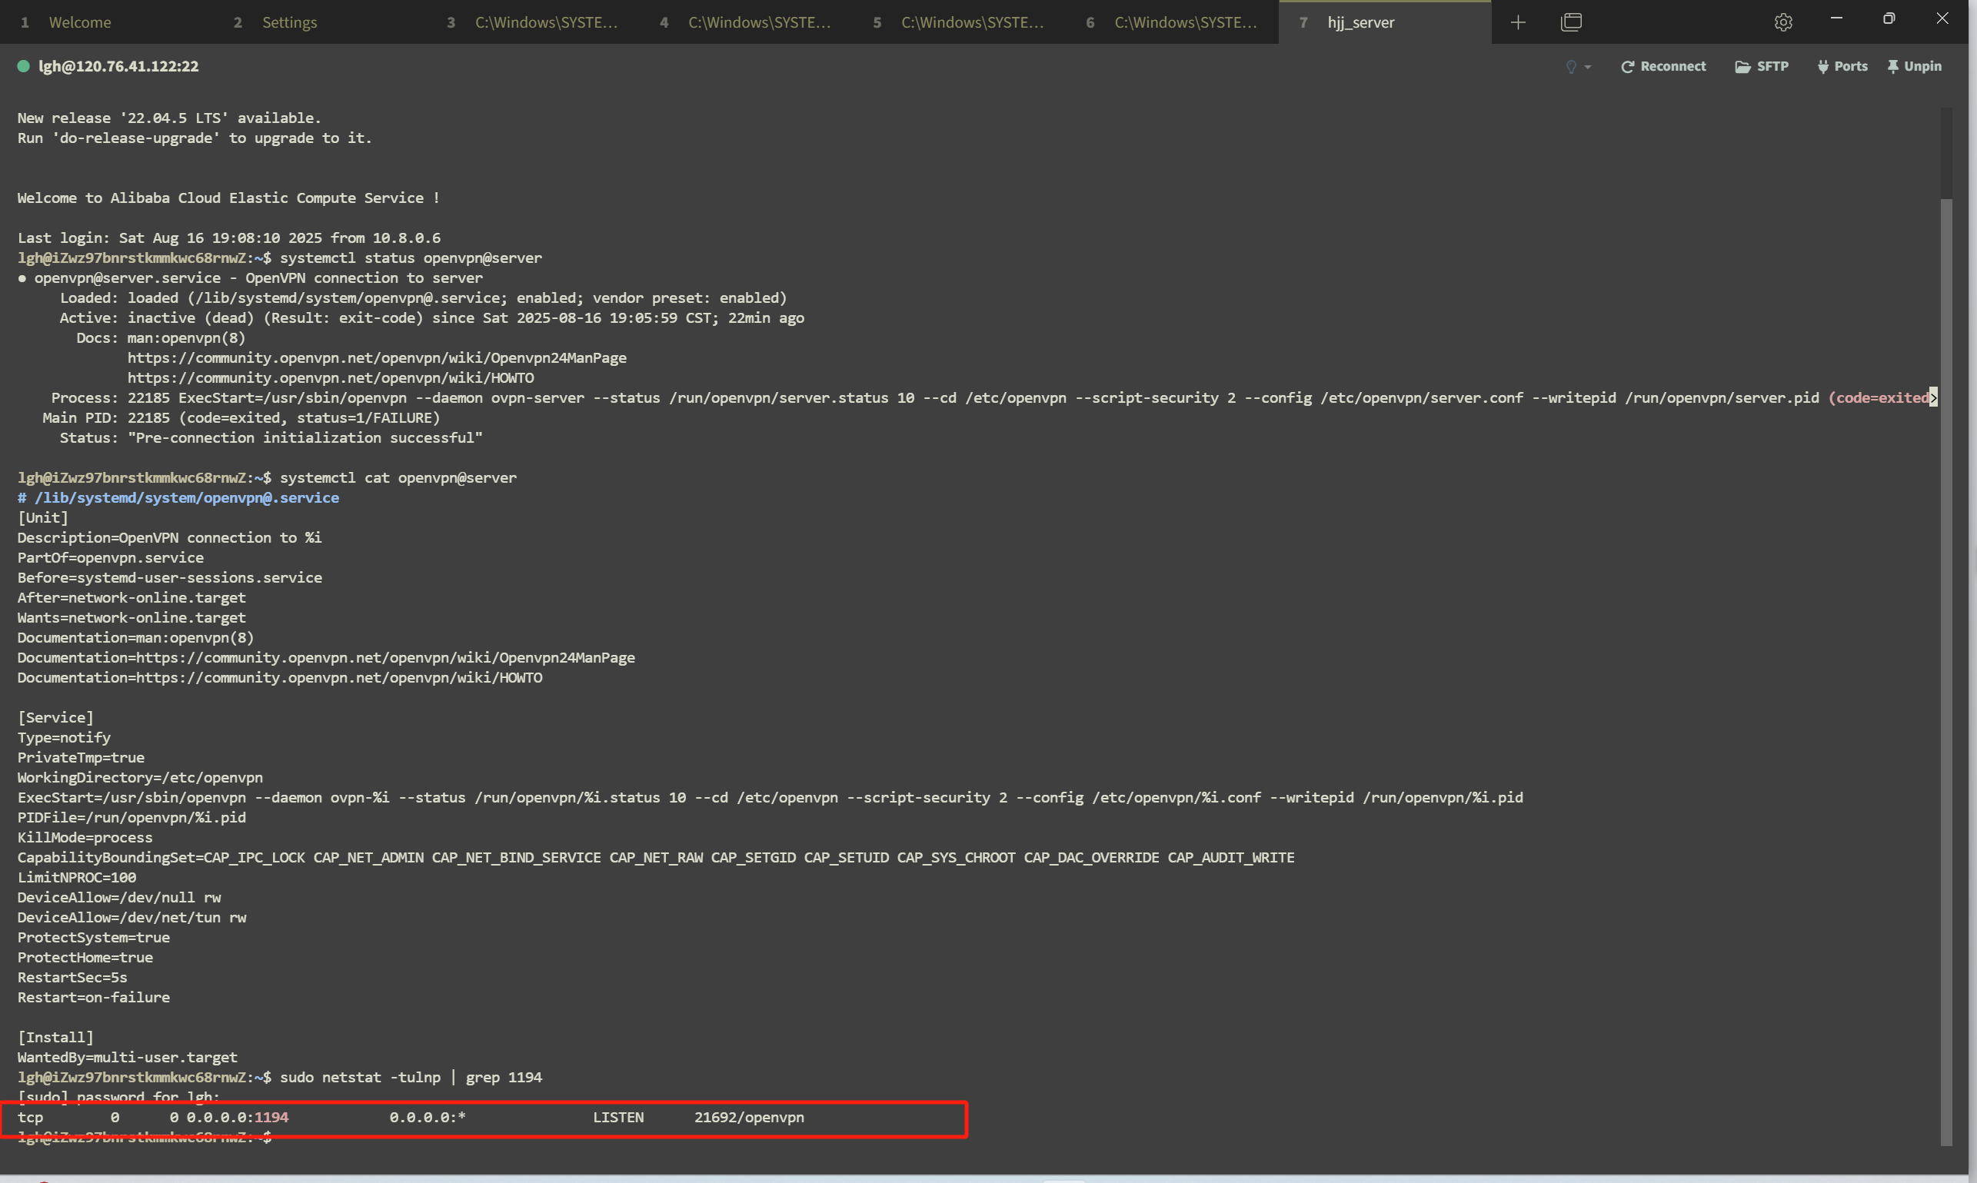
Task: Open the SFTP folder panel
Action: pos(1762,66)
